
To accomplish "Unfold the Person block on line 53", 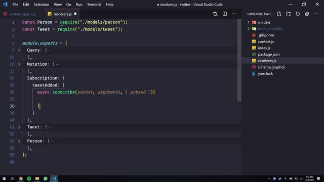I will tap(19, 141).
